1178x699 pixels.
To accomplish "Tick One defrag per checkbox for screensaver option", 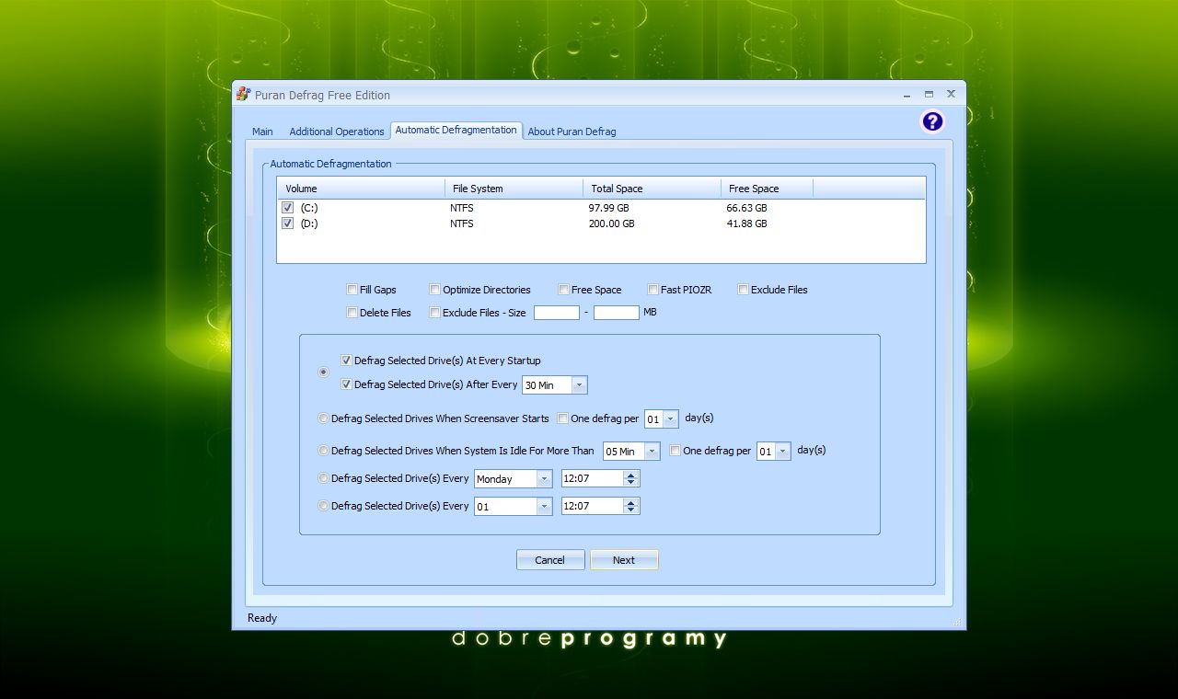I will coord(562,418).
